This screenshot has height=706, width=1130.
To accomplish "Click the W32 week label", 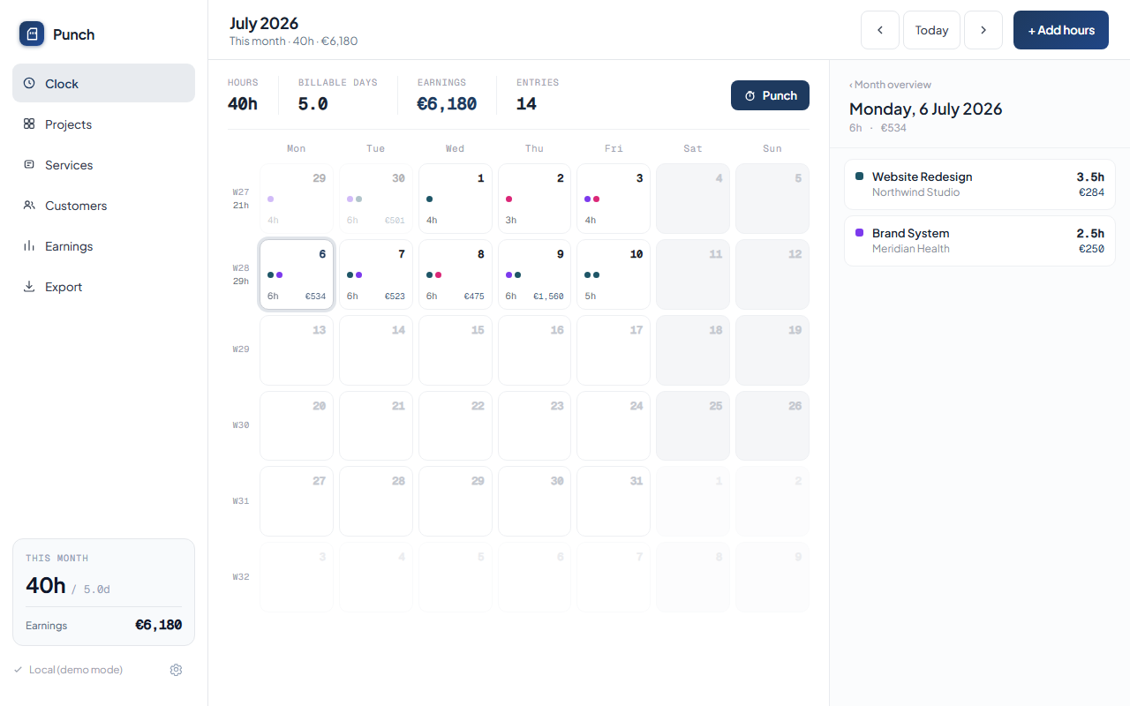I will (x=241, y=576).
